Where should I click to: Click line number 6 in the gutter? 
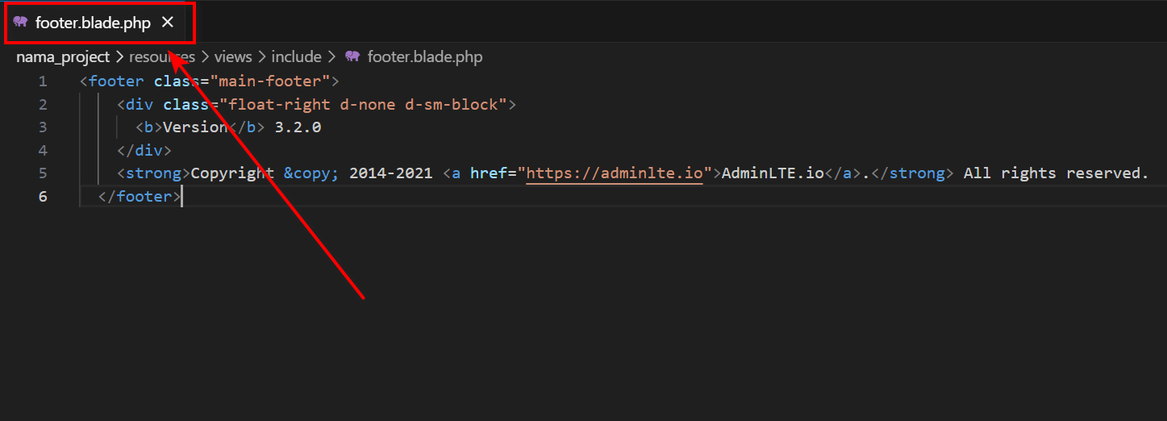(43, 197)
